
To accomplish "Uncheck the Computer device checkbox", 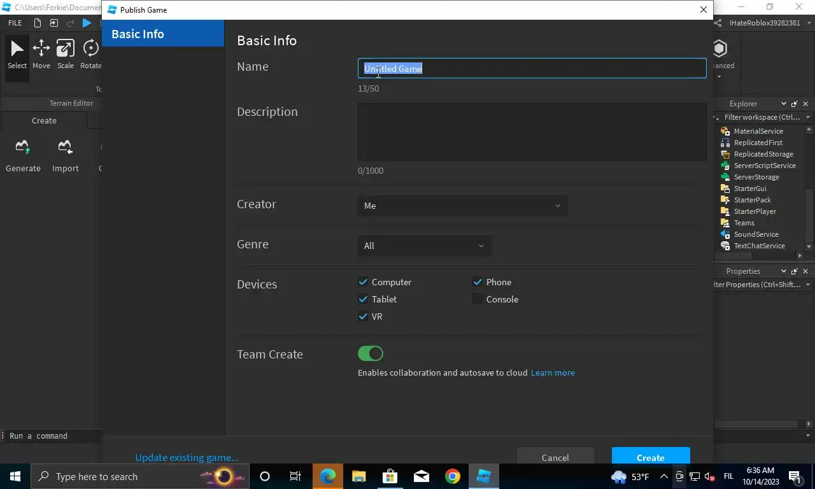I will (x=363, y=282).
